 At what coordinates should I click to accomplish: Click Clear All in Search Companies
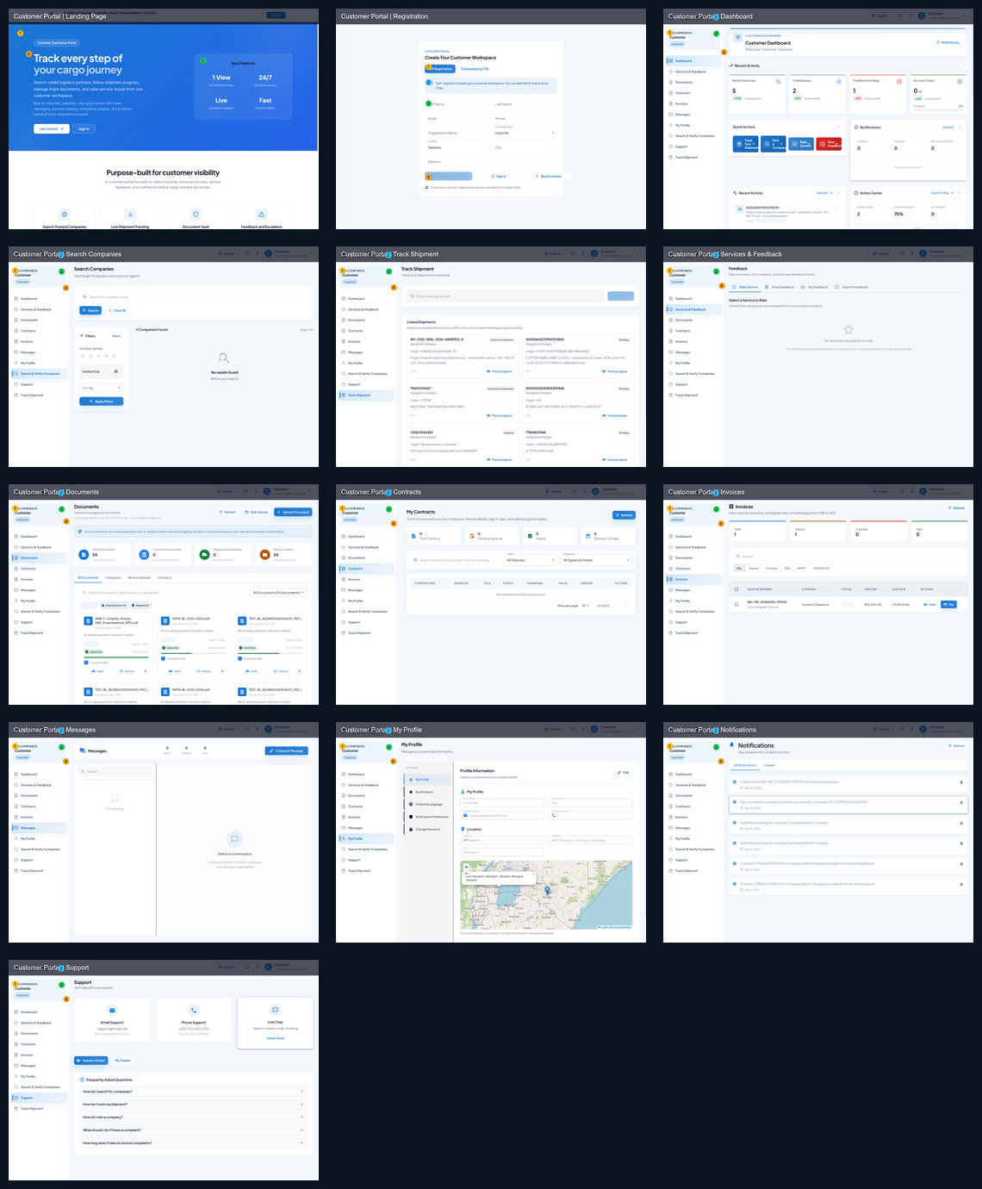(x=117, y=310)
